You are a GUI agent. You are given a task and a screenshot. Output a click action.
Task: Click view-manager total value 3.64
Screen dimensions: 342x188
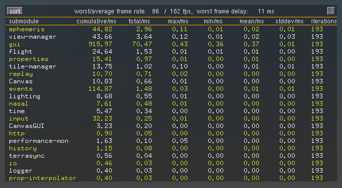[144, 37]
